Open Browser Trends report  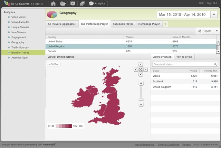coord(23,53)
